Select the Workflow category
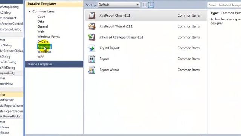241x136 pixels. coord(44,52)
